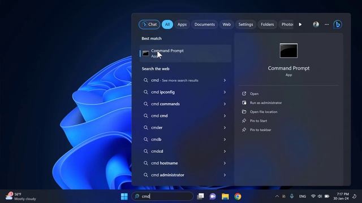Expand chevron for 'cmd hostname'

(x=225, y=163)
